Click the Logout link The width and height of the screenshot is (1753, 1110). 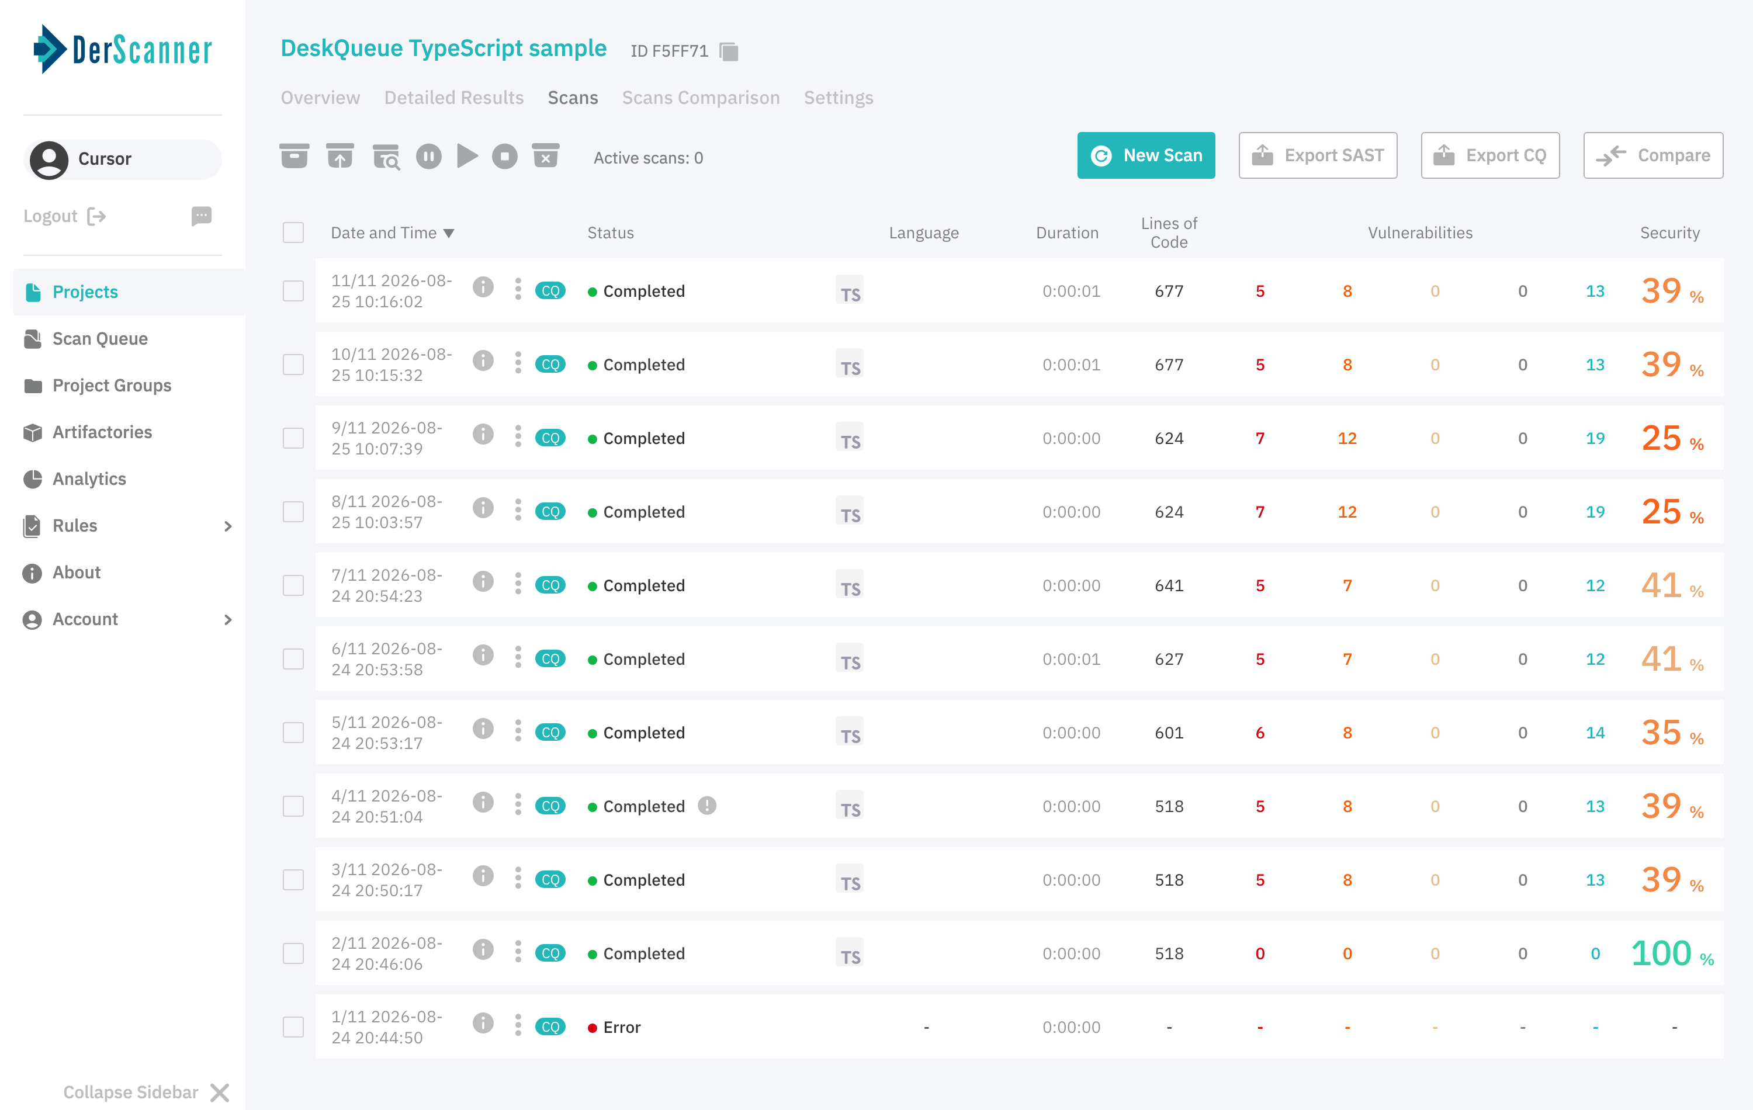[x=50, y=216]
